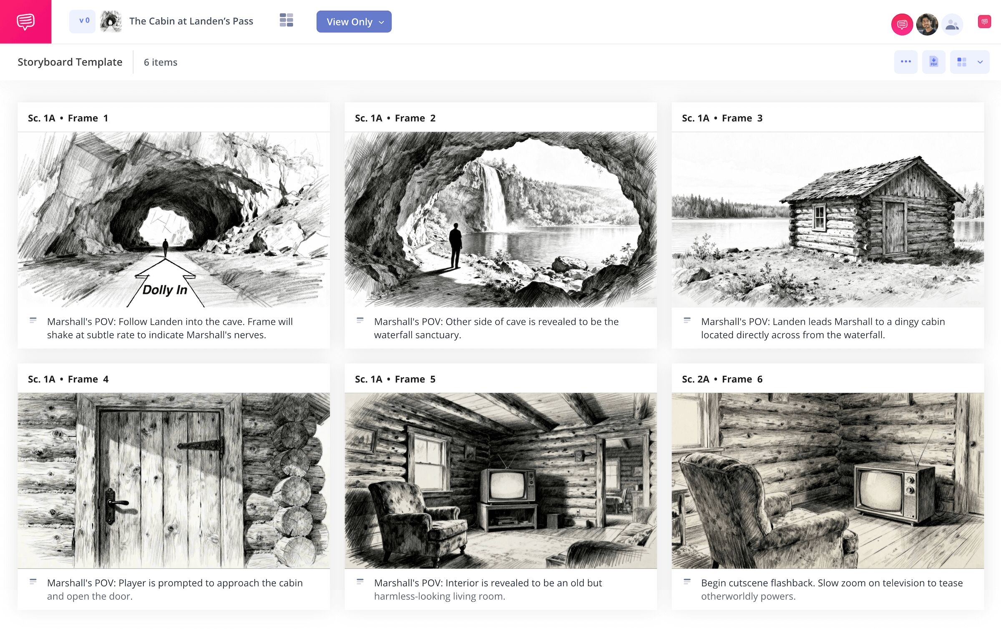Screen dimensions: 1001x630
Task: Toggle the description note icon on Frame 3
Action: pos(687,320)
